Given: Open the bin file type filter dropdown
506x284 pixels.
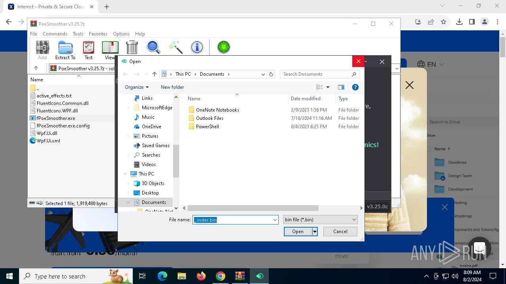Looking at the screenshot, I should pos(354,220).
